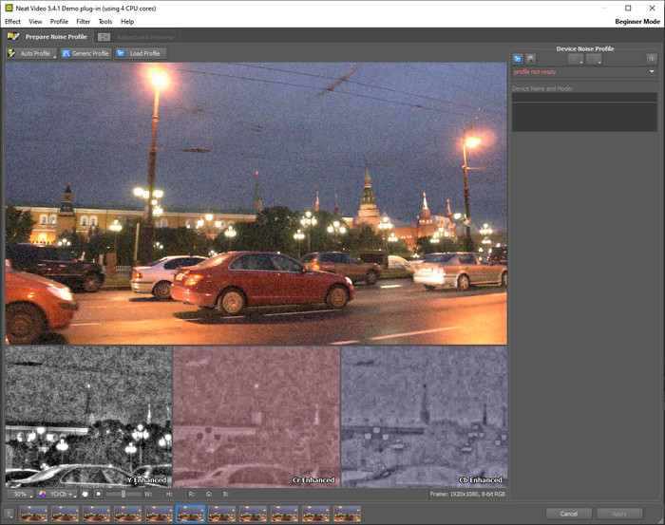This screenshot has width=665, height=525.
Task: Click the Neat Video title bar icon
Action: pos(9,8)
